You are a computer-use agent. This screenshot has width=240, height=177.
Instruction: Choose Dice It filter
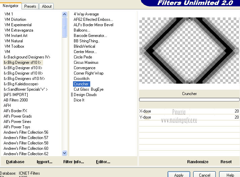click(79, 100)
